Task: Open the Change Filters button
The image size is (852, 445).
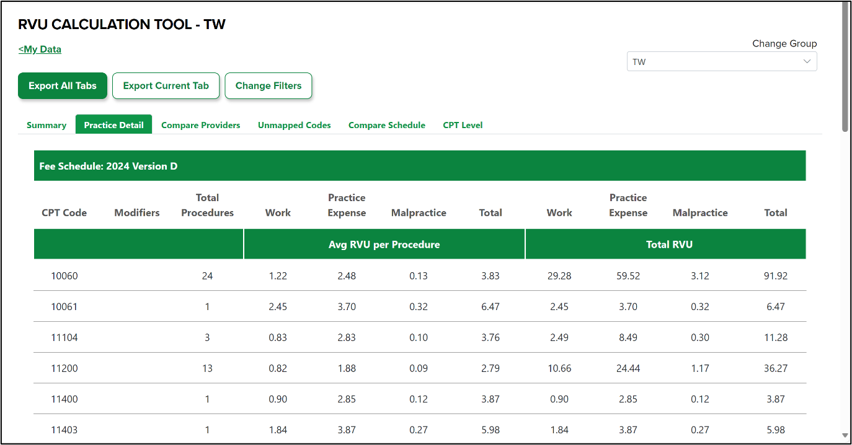Action: [268, 86]
